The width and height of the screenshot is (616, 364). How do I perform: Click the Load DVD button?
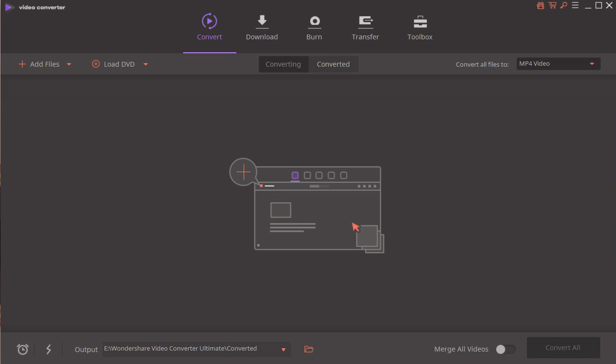click(113, 64)
